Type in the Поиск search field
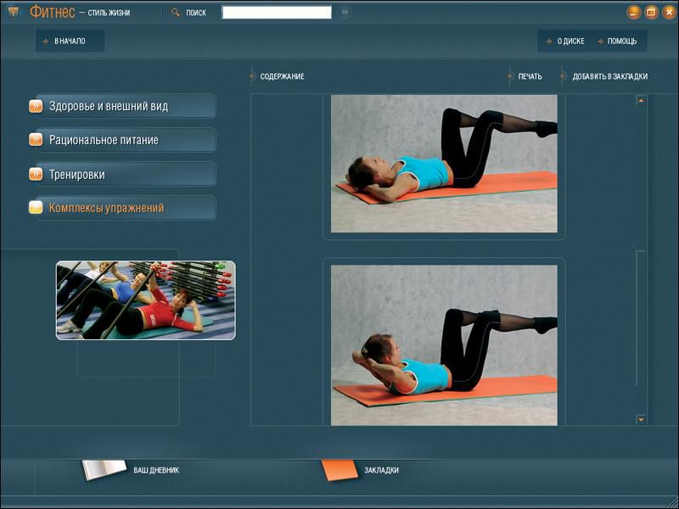This screenshot has height=509, width=679. click(277, 13)
